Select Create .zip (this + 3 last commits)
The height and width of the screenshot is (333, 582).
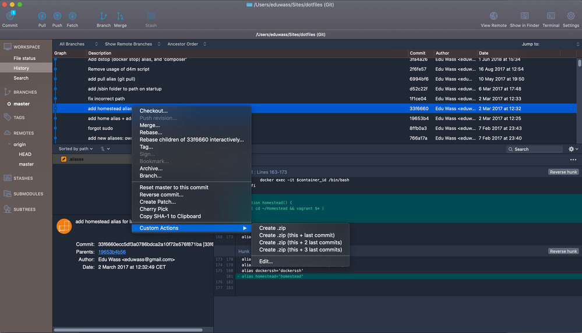click(x=300, y=250)
